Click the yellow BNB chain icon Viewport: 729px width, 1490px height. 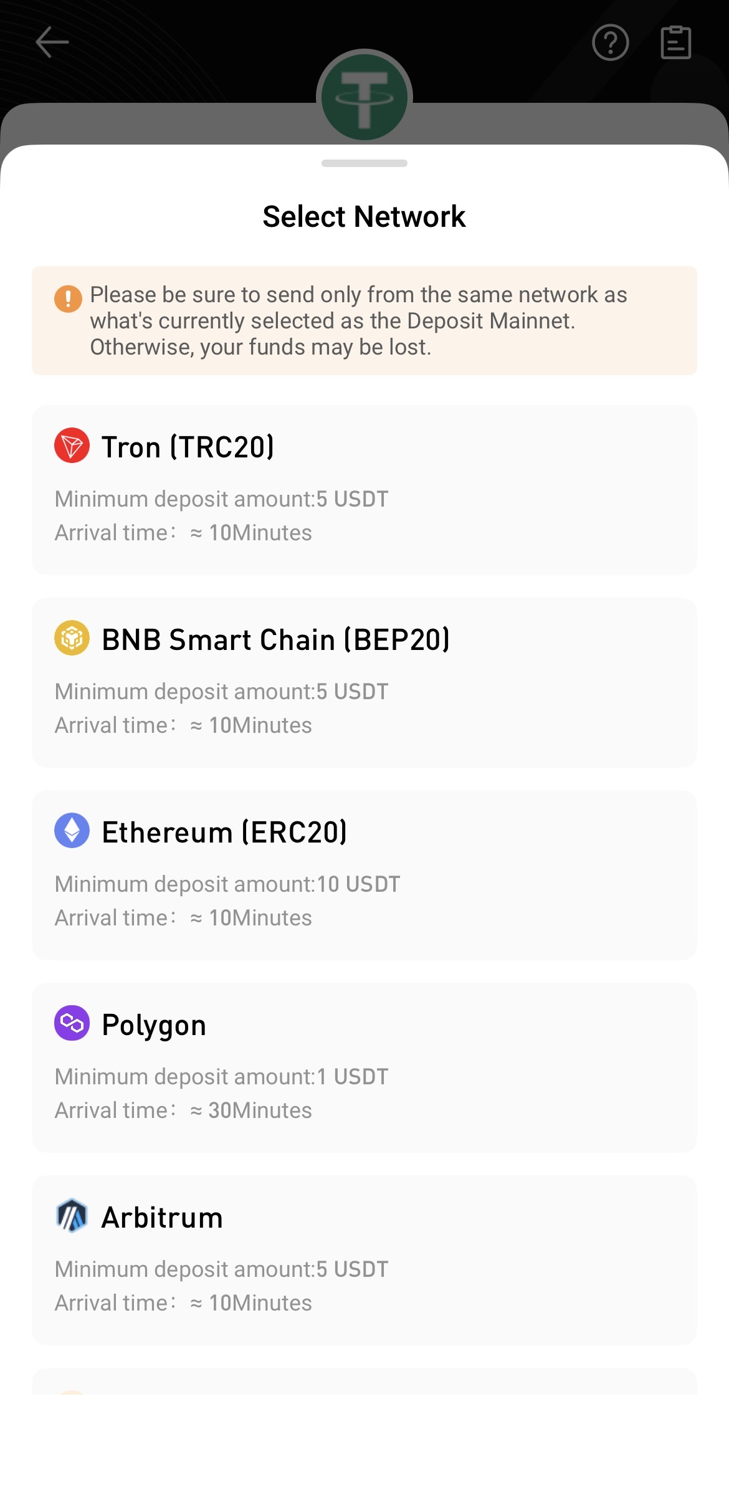point(72,638)
